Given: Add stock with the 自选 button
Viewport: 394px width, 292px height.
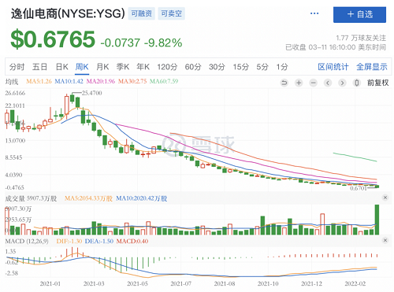Looking at the screenshot, I should pyautogui.click(x=359, y=15).
